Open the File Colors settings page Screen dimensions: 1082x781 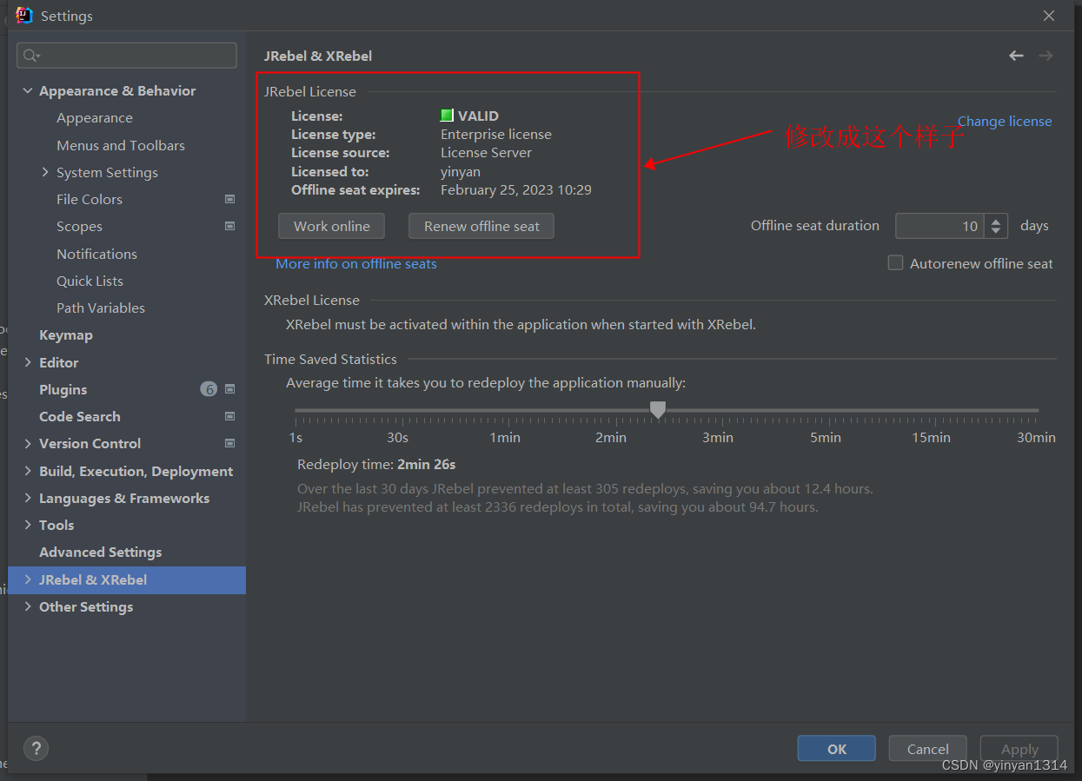pyautogui.click(x=90, y=199)
